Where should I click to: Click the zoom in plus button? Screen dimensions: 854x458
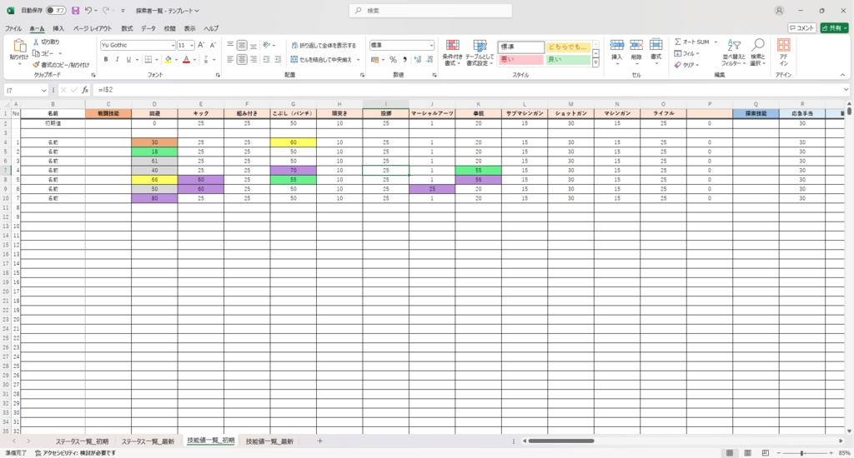[x=831, y=453]
